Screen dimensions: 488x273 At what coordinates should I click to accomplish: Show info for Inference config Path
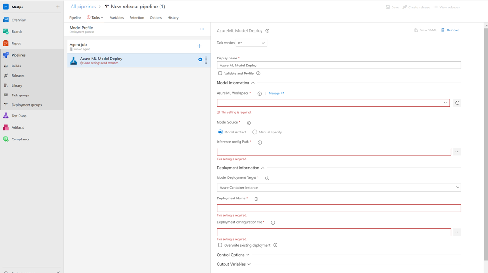(x=260, y=142)
